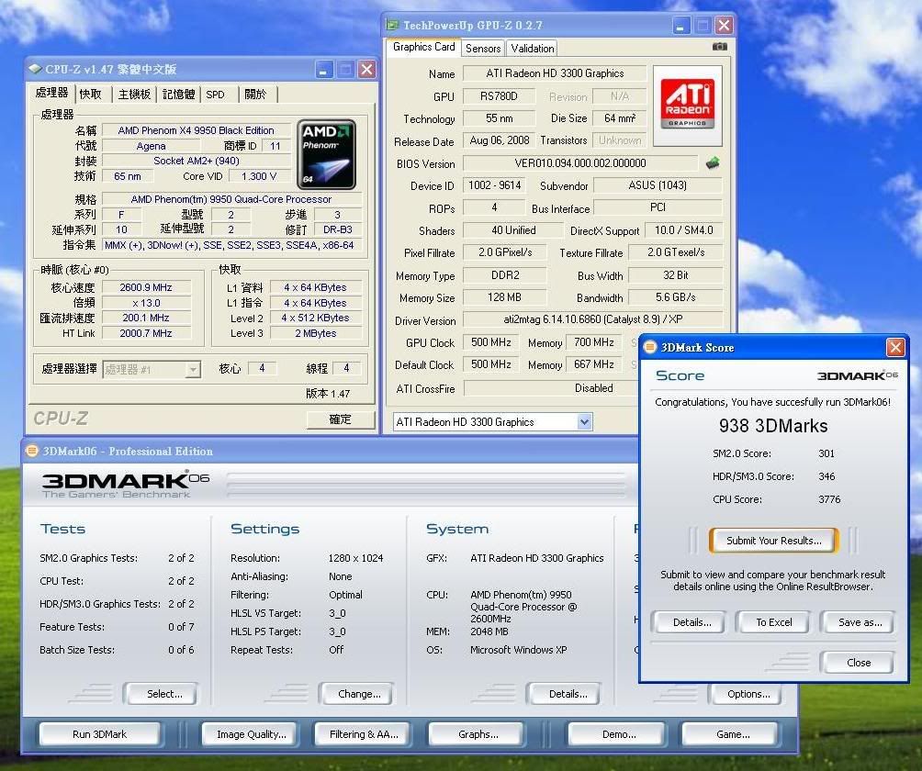Click the ATI Radeon logo in GPU-Z
Screen dimensions: 922x771
688,105
